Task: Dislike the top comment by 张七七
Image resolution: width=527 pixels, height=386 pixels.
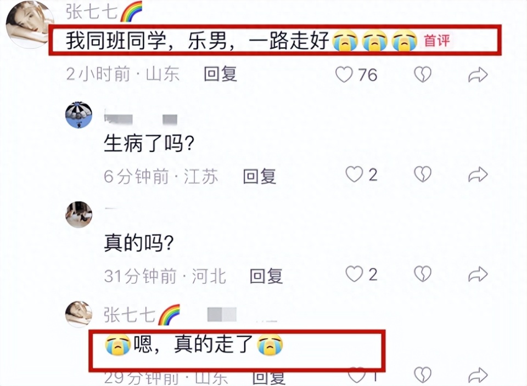Action: pyautogui.click(x=423, y=75)
